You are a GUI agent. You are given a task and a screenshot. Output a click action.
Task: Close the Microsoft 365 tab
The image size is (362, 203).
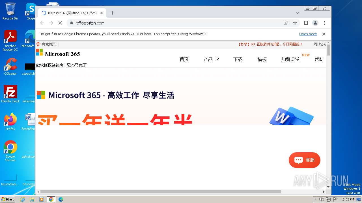(102, 13)
